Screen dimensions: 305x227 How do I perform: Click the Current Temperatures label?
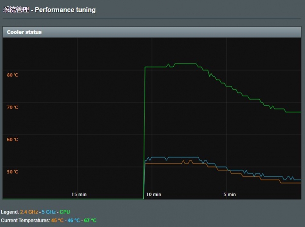tap(25, 220)
